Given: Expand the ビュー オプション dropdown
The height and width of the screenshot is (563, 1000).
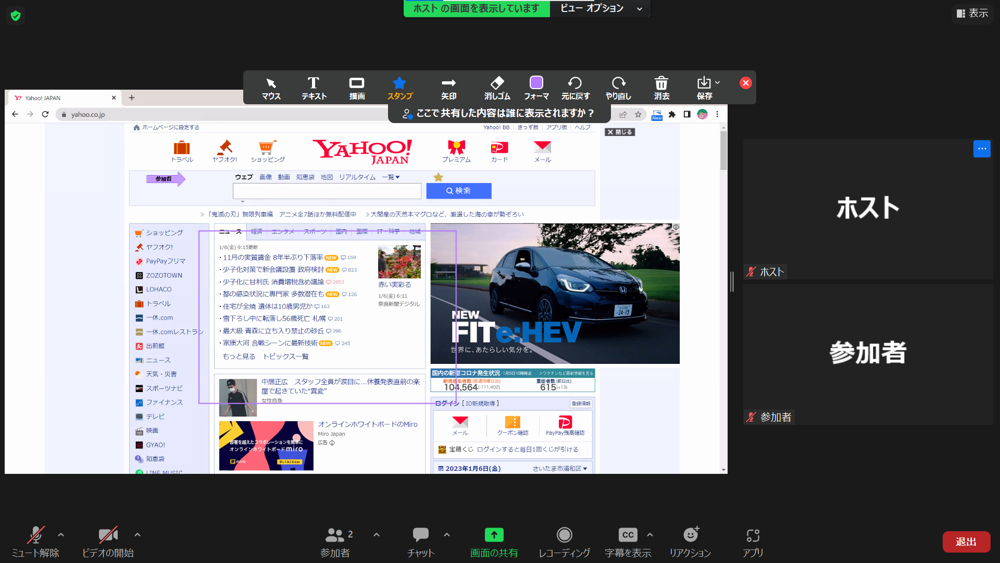Looking at the screenshot, I should coord(600,8).
